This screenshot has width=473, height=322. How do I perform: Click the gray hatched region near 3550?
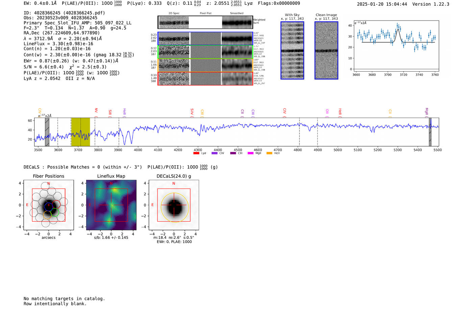pos(47,132)
